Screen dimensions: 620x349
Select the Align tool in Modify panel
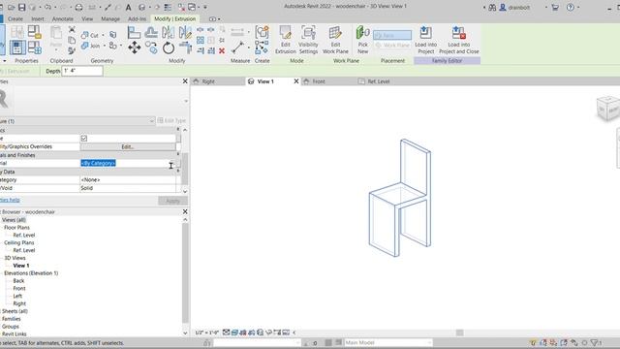tap(134, 32)
